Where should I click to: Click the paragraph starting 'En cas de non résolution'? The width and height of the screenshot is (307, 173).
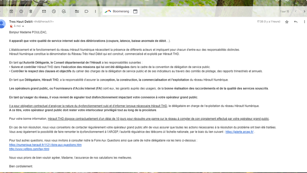143,130
